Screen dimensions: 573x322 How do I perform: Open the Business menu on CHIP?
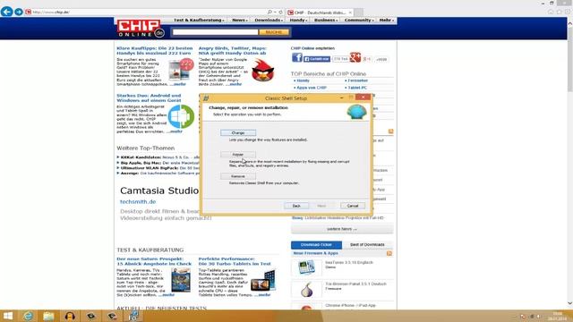pyautogui.click(x=326, y=20)
